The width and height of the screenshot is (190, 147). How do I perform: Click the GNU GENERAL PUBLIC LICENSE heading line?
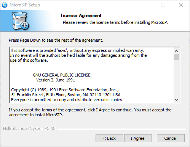point(62,75)
